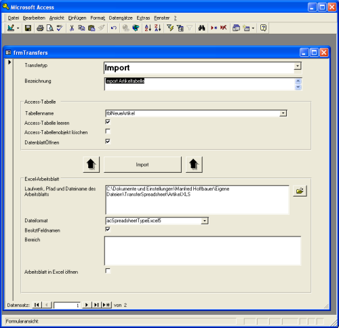This screenshot has width=339, height=328.
Task: Click the up arrow button left of Import
Action: (91, 165)
